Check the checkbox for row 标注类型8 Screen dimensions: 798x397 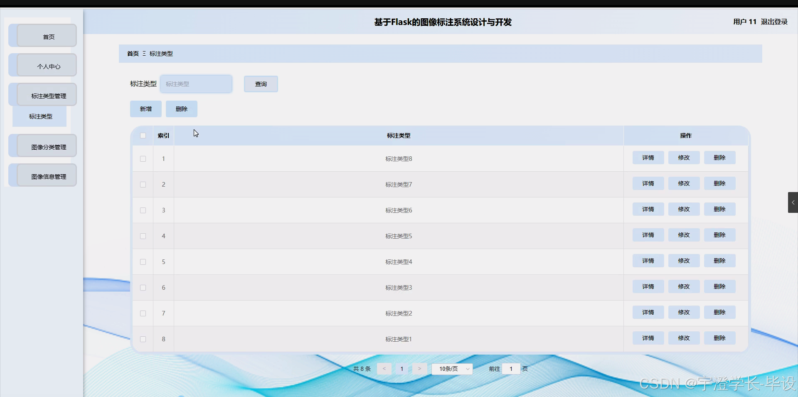[143, 159]
